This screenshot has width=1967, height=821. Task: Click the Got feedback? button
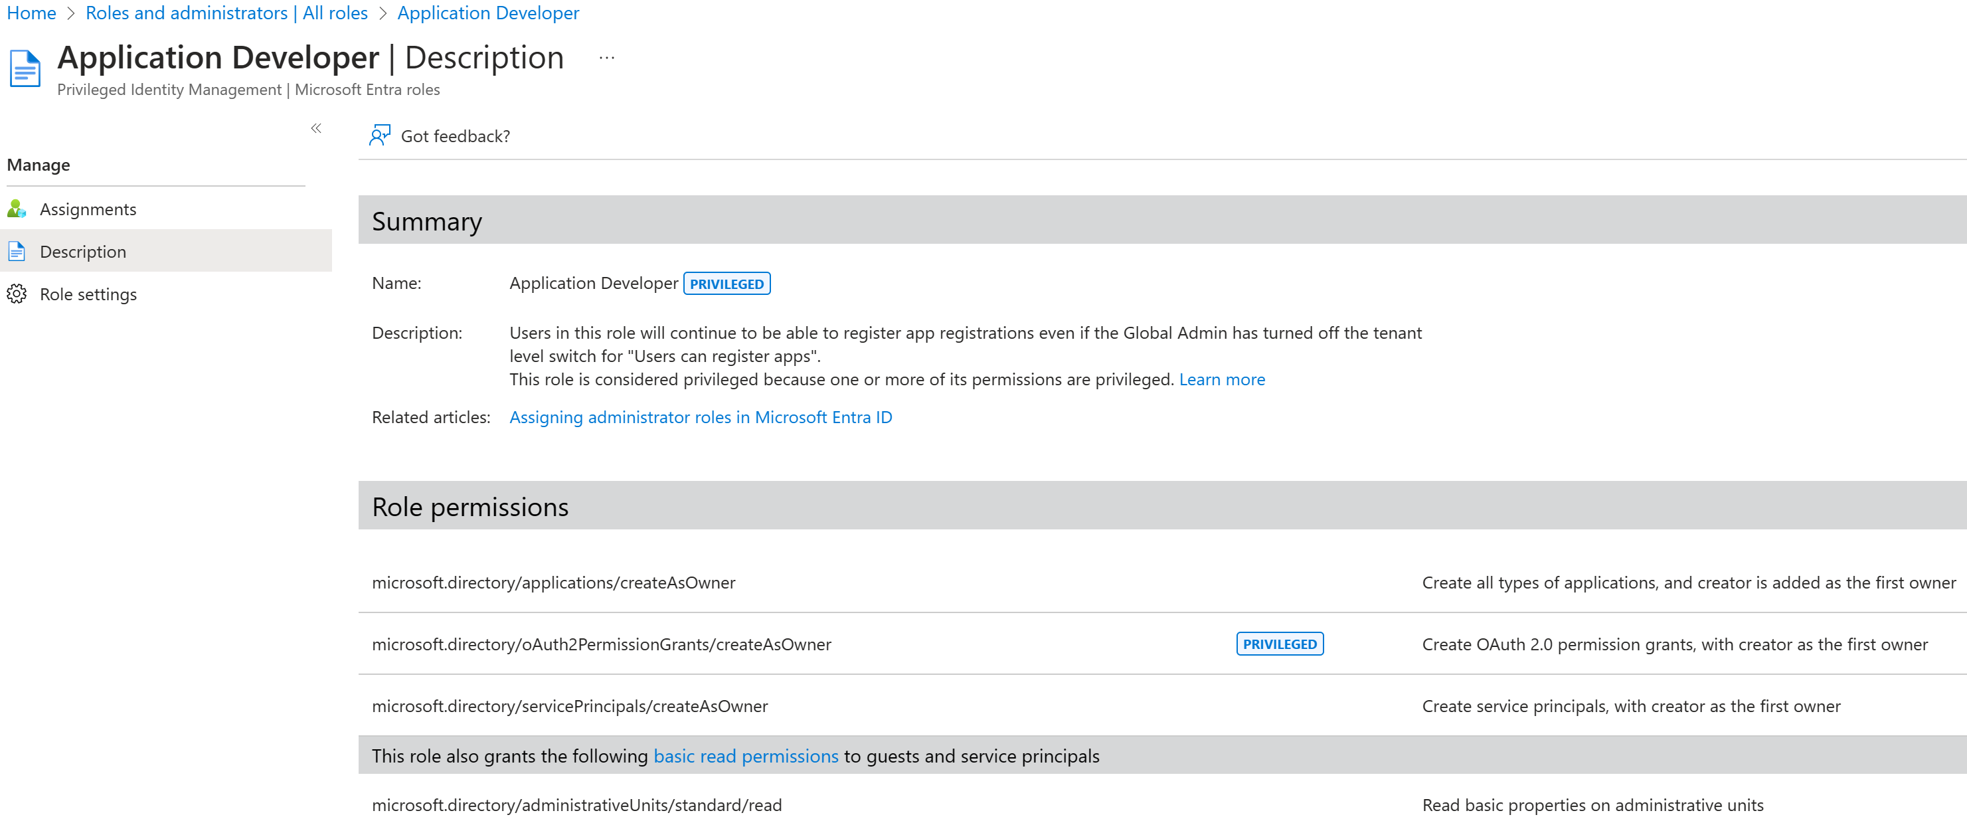440,136
